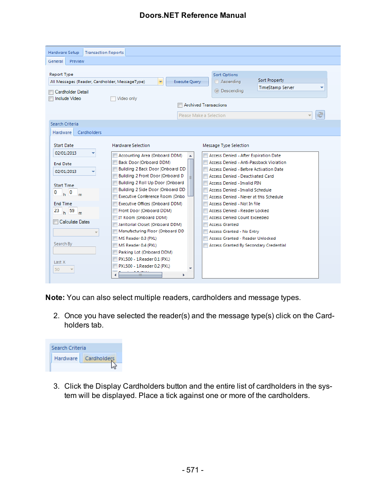Open the Sort Property TimeStamp Server dropdown
Image resolution: width=386 pixels, height=500 pixels.
click(x=322, y=87)
